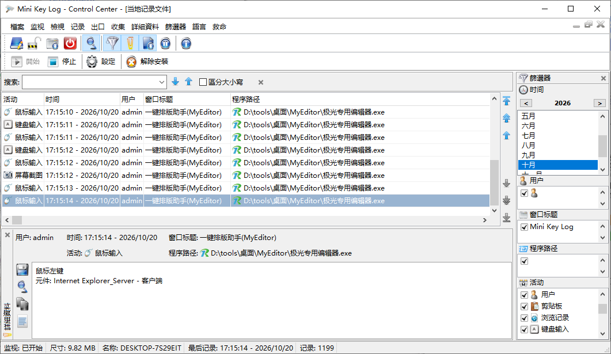
Task: Click the magnifier icon in details panel
Action: [x=22, y=287]
